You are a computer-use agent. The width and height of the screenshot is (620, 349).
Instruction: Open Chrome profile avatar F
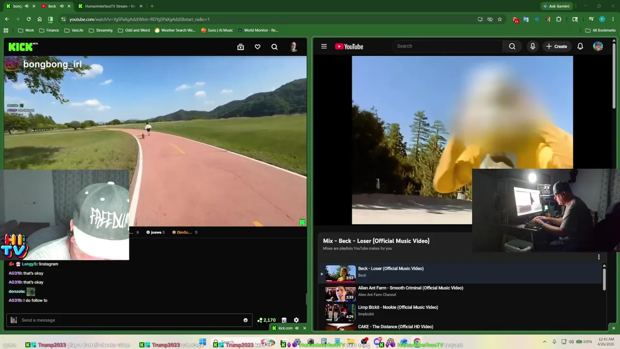point(602,19)
